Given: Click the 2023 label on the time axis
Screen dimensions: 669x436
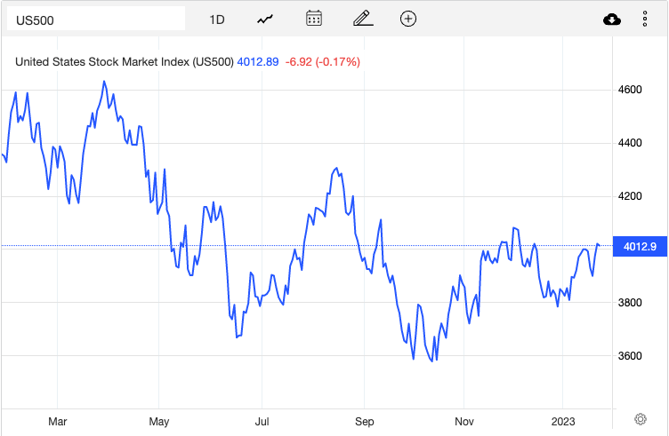Looking at the screenshot, I should coord(563,422).
